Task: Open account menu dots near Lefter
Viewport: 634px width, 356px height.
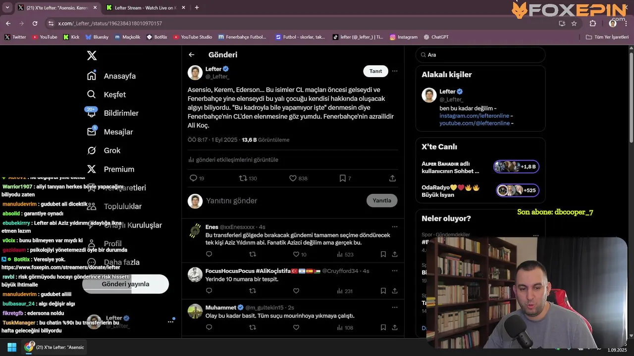Action: click(x=170, y=321)
